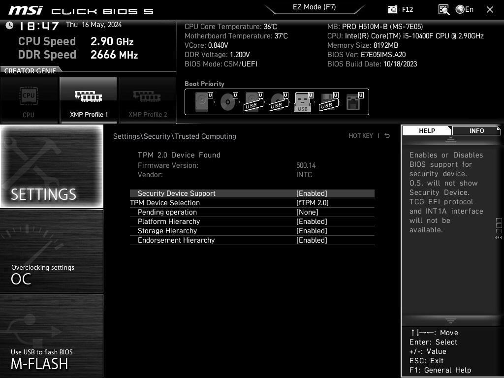Image resolution: width=504 pixels, height=378 pixels.
Task: Toggle the CPU Creator Genie tile
Action: (29, 100)
